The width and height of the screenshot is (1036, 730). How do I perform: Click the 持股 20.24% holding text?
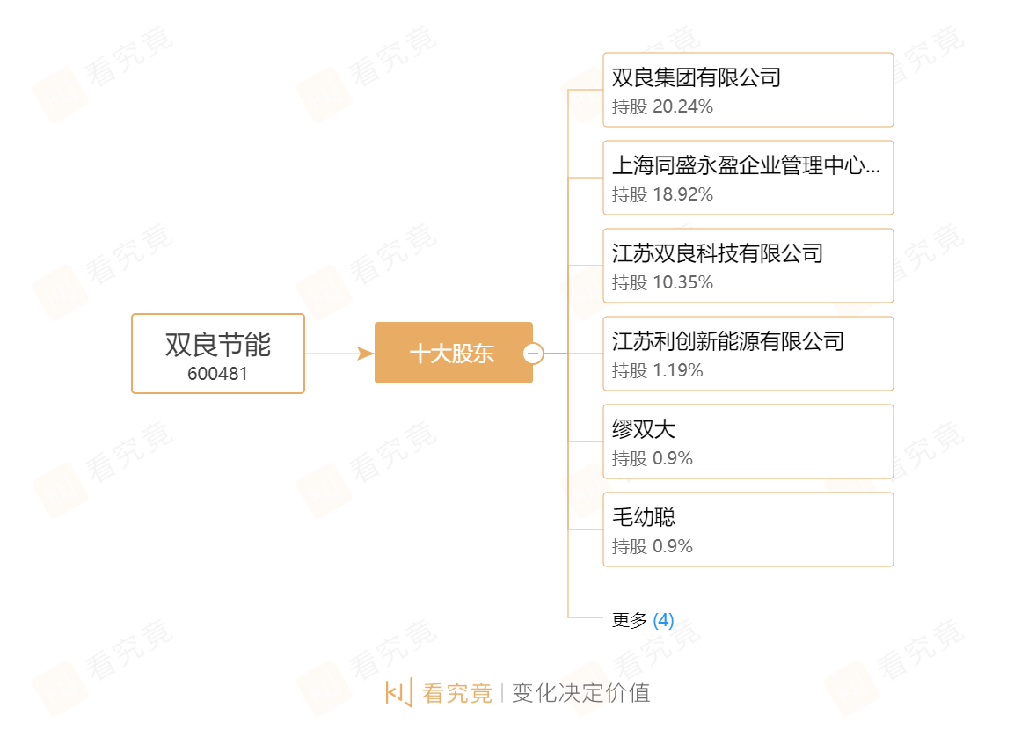pos(662,107)
